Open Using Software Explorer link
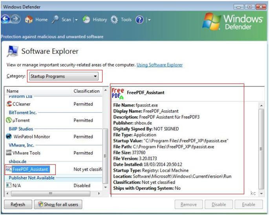 (x=159, y=65)
